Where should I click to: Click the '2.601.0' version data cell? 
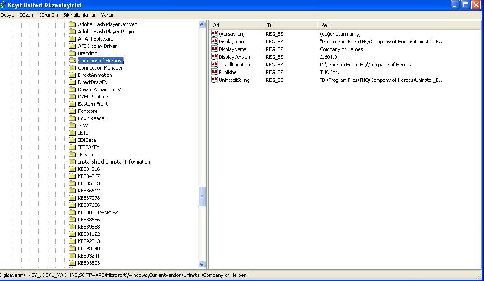pos(328,57)
